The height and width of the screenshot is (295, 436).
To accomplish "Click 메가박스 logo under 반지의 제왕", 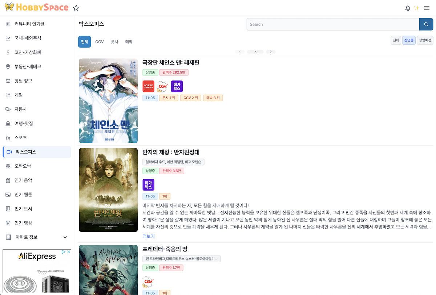I will click(x=148, y=185).
